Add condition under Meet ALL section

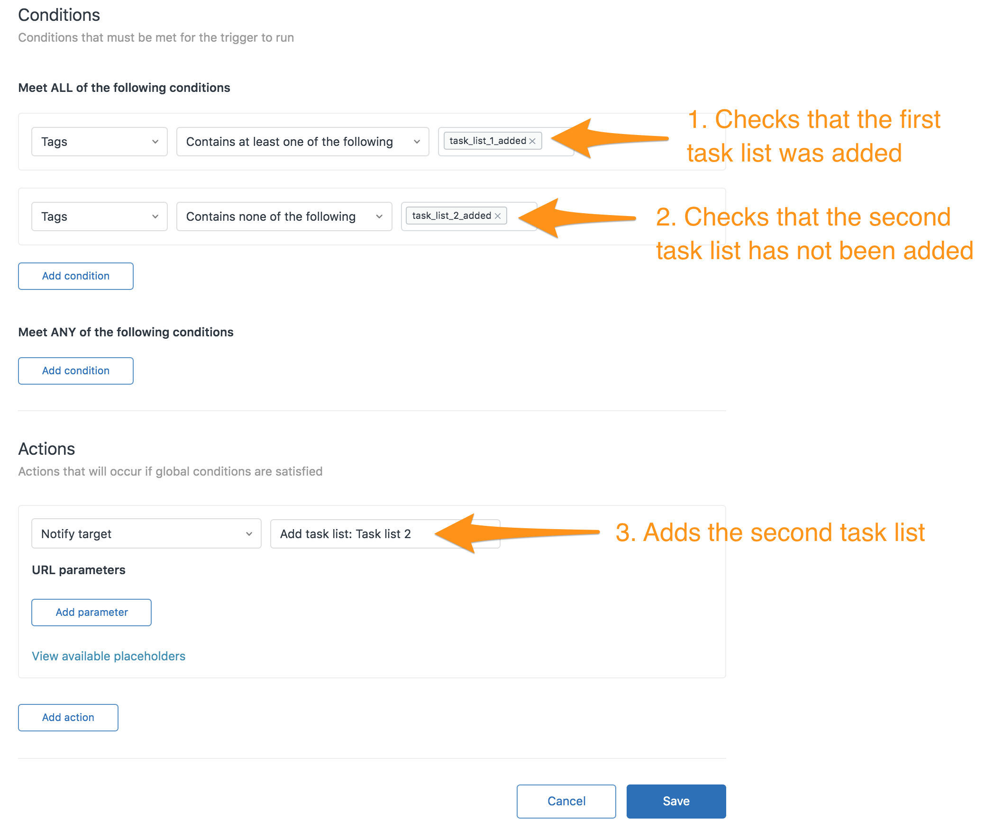pos(76,276)
